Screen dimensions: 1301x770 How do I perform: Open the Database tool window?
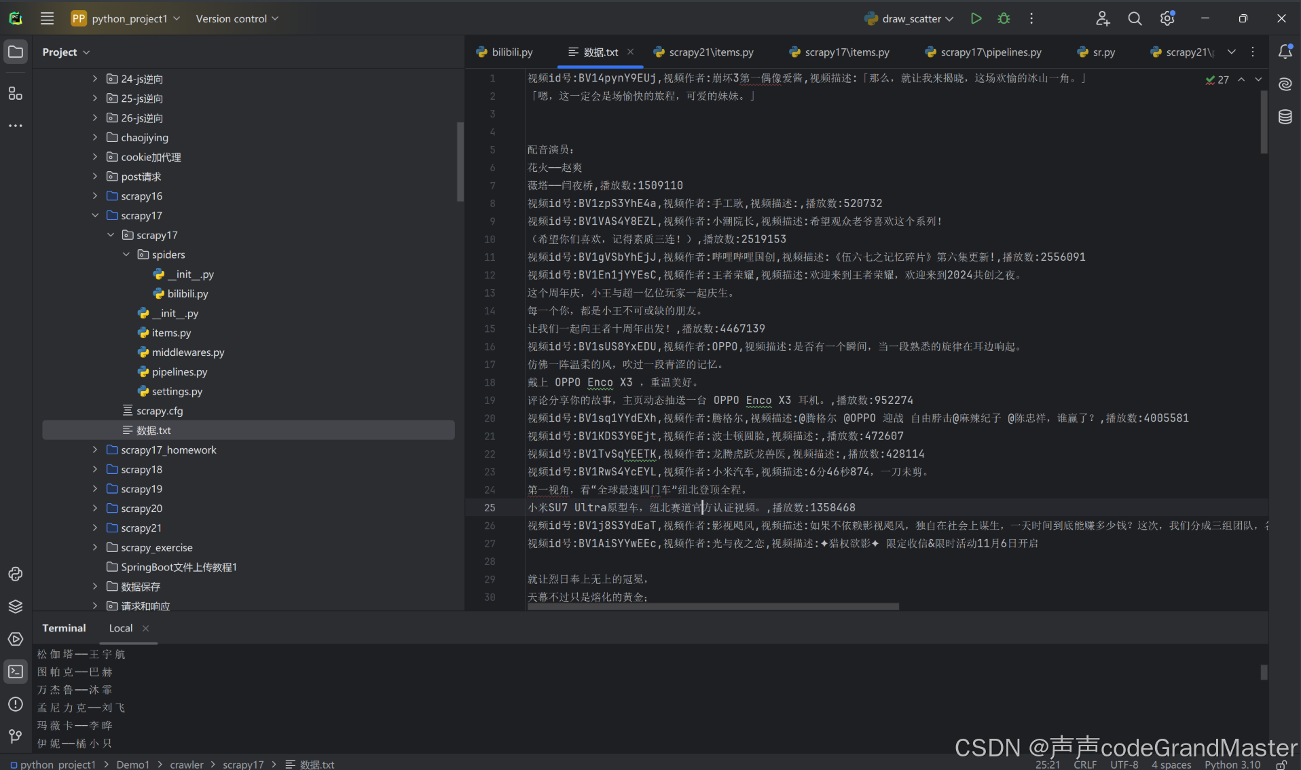(1285, 117)
